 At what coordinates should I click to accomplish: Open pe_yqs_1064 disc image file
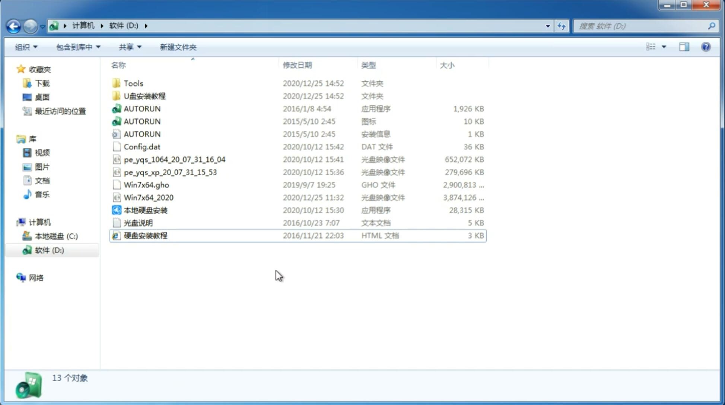174,159
